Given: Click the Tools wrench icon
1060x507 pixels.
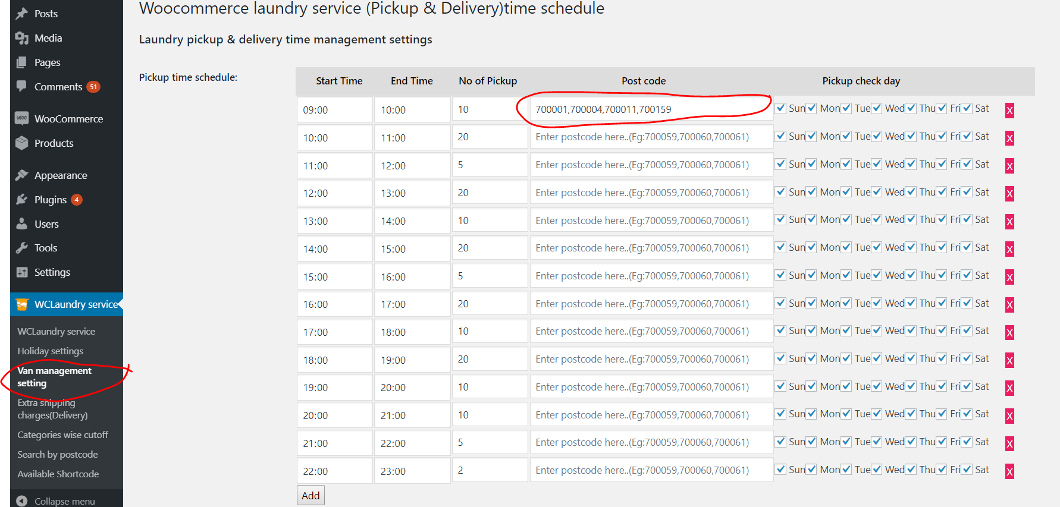Looking at the screenshot, I should tap(22, 248).
